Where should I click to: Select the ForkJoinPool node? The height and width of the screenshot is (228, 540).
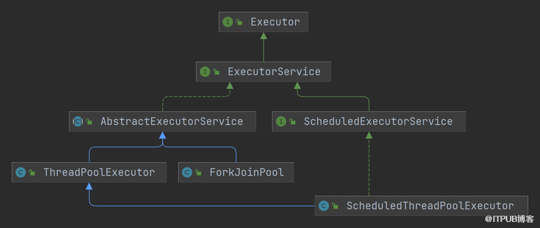pos(236,172)
